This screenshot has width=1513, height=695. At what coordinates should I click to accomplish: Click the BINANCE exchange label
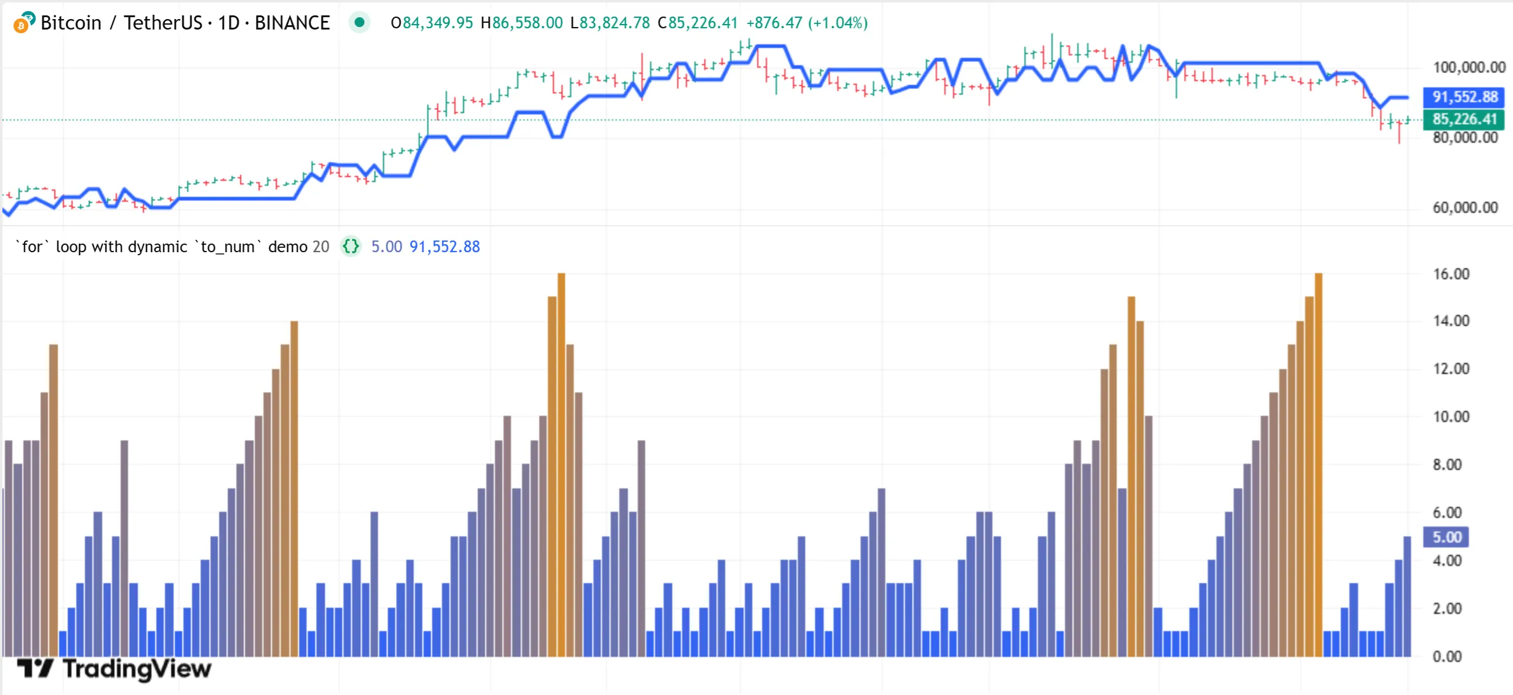coord(292,23)
